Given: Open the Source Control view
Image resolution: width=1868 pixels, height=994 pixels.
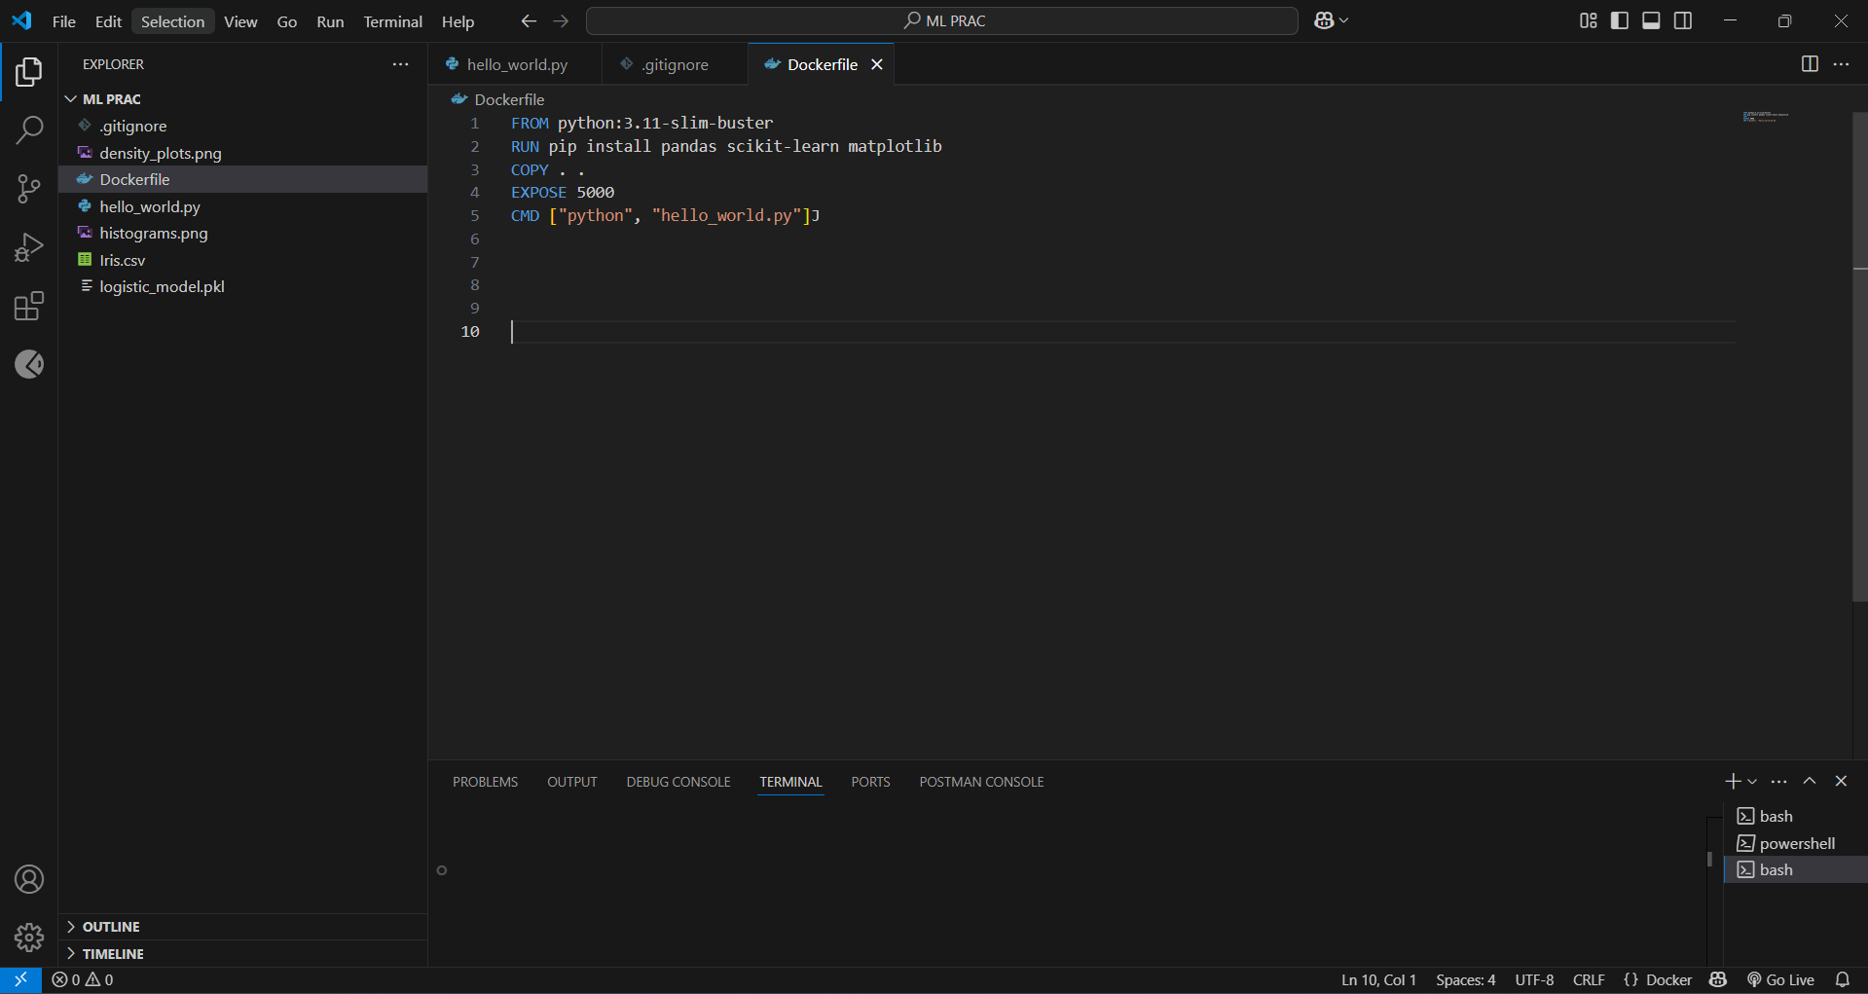Looking at the screenshot, I should pyautogui.click(x=29, y=189).
